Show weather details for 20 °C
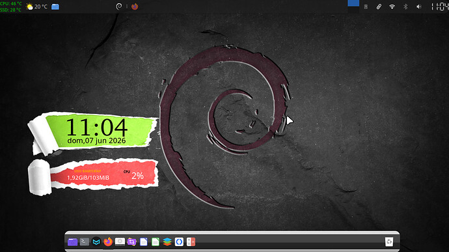The width and height of the screenshot is (449, 252). pos(36,7)
